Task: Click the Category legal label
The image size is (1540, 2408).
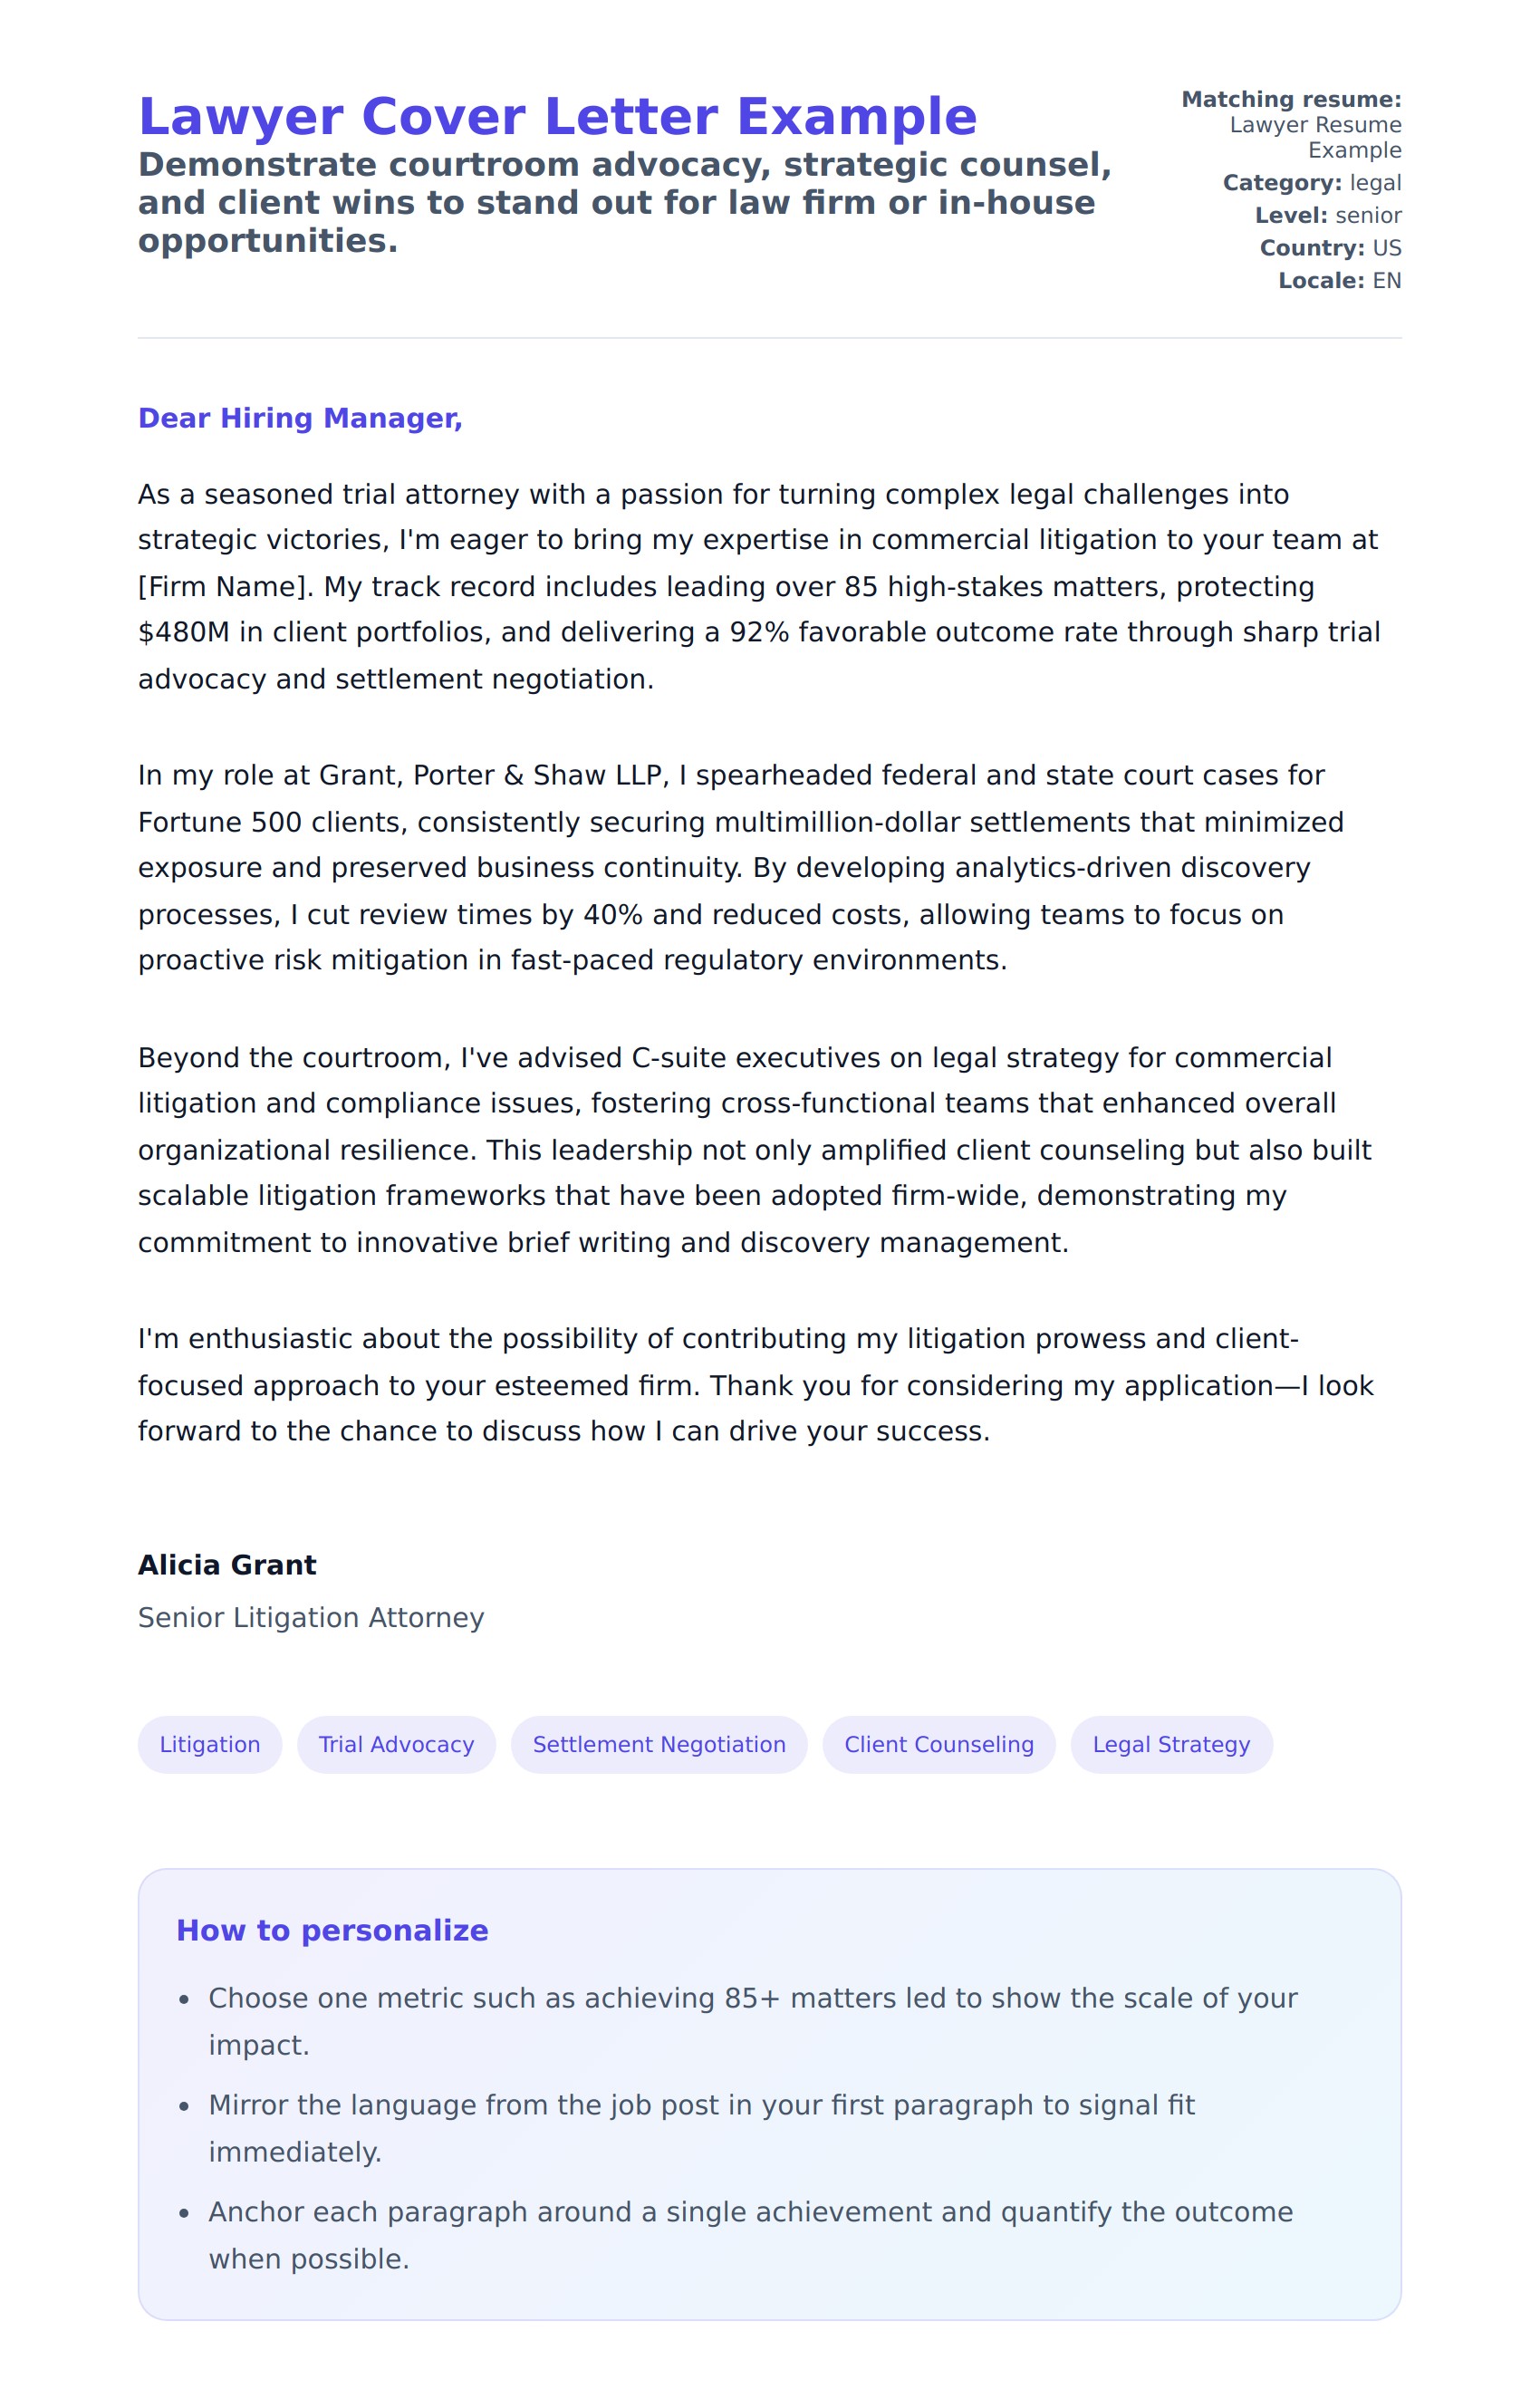Action: pos(1311,183)
